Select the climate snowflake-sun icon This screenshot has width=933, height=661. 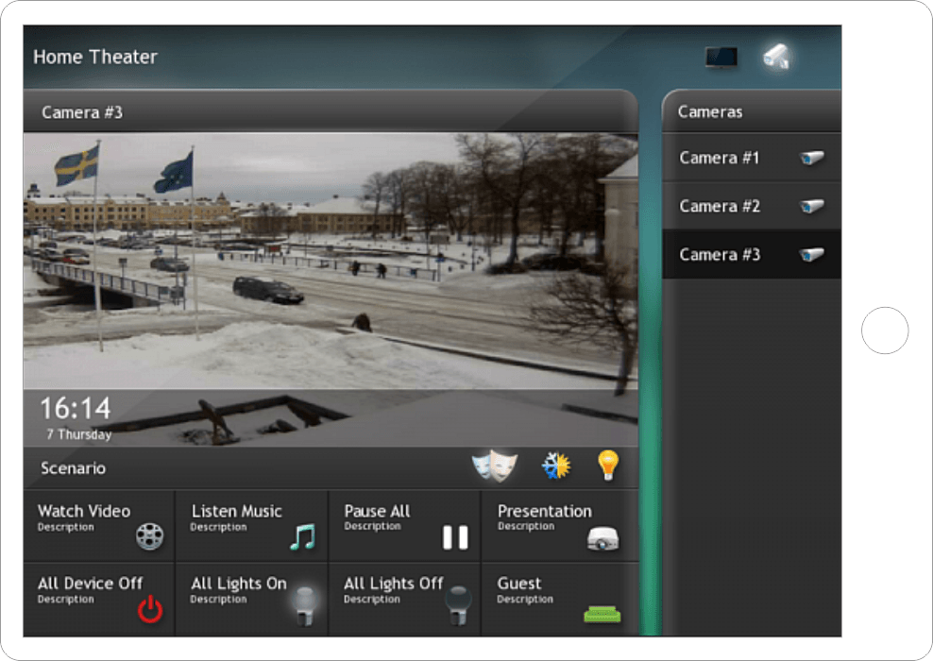click(x=555, y=466)
